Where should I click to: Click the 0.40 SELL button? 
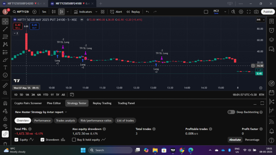point(18,26)
